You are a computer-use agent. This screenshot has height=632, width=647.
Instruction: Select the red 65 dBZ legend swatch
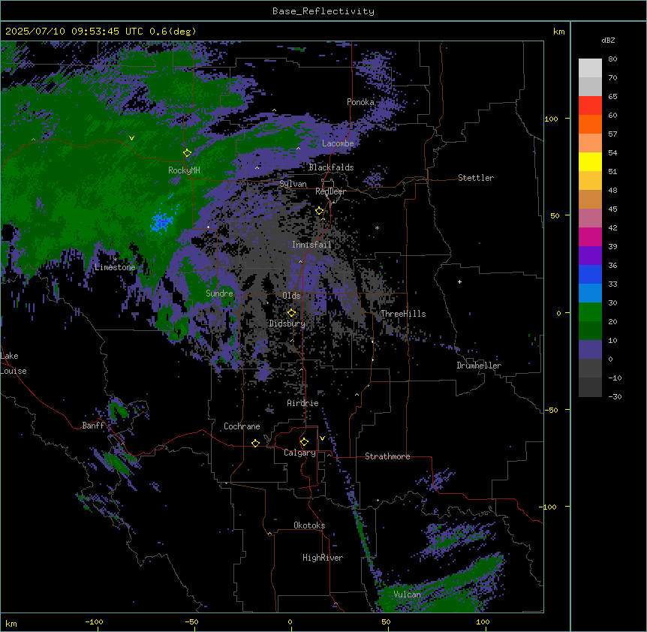[590, 105]
